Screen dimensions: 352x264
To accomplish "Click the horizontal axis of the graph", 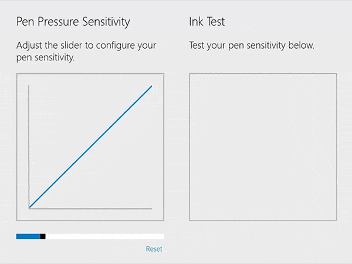I will point(90,208).
